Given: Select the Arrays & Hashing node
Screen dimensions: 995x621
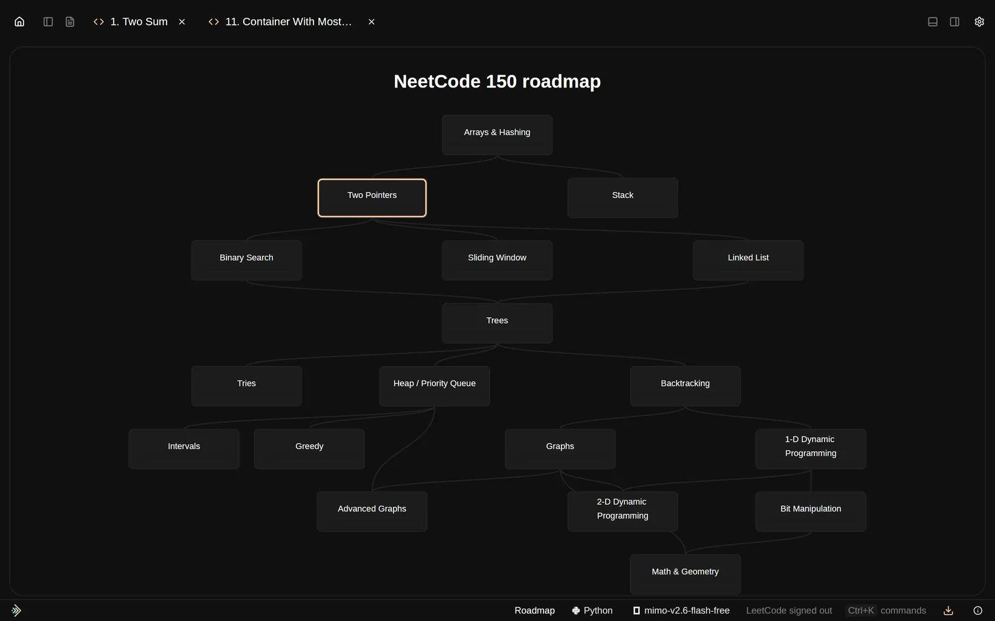Looking at the screenshot, I should (x=497, y=135).
